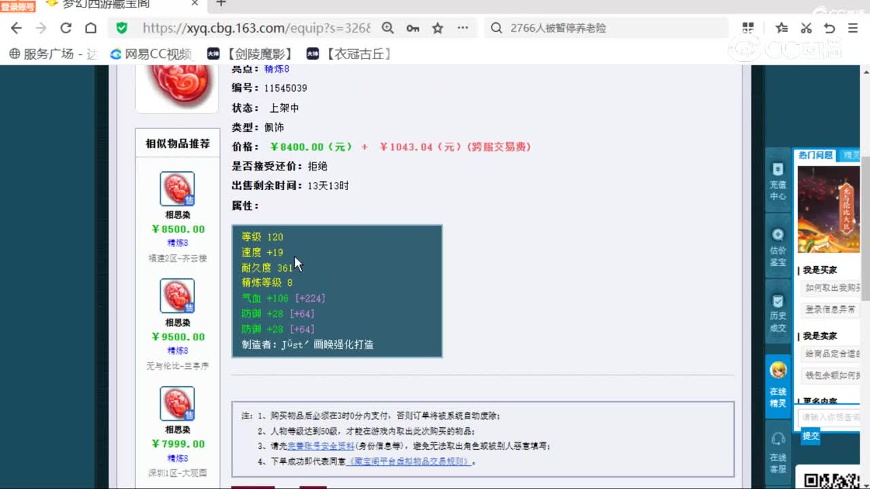Image resolution: width=870 pixels, height=489 pixels.
Task: Switch to the 热门问题 tab
Action: pos(816,156)
